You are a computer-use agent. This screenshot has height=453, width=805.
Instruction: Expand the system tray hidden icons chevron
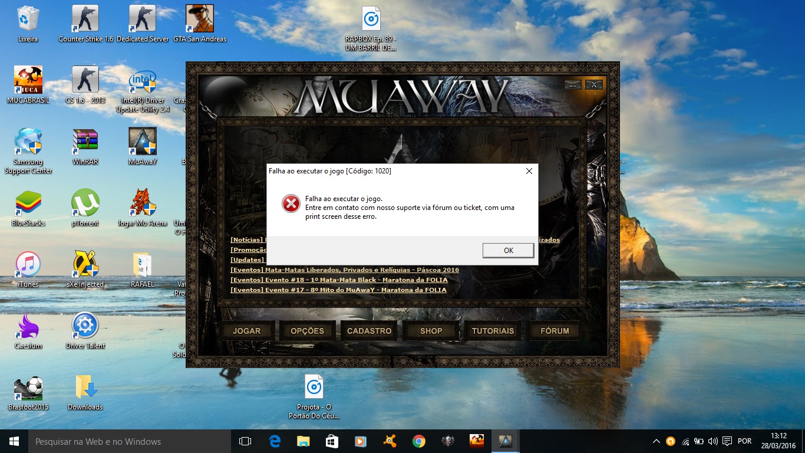(656, 441)
